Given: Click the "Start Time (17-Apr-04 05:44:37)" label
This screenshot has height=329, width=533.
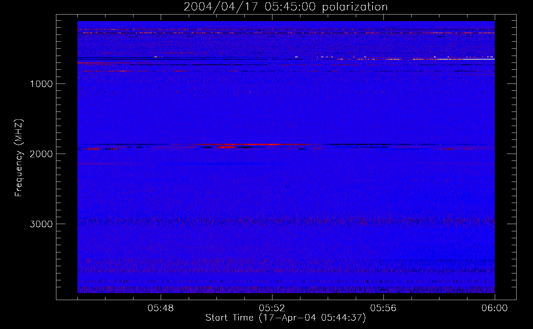Looking at the screenshot, I should (286, 318).
